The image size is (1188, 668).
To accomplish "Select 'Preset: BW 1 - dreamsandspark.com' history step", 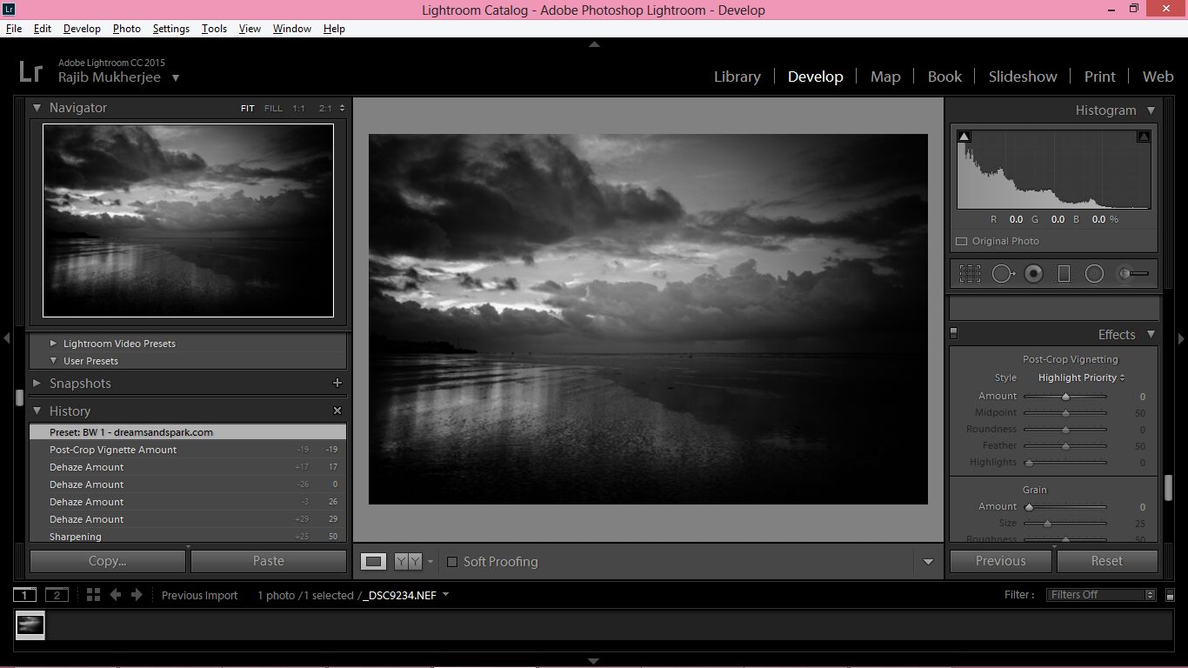I will [x=188, y=432].
